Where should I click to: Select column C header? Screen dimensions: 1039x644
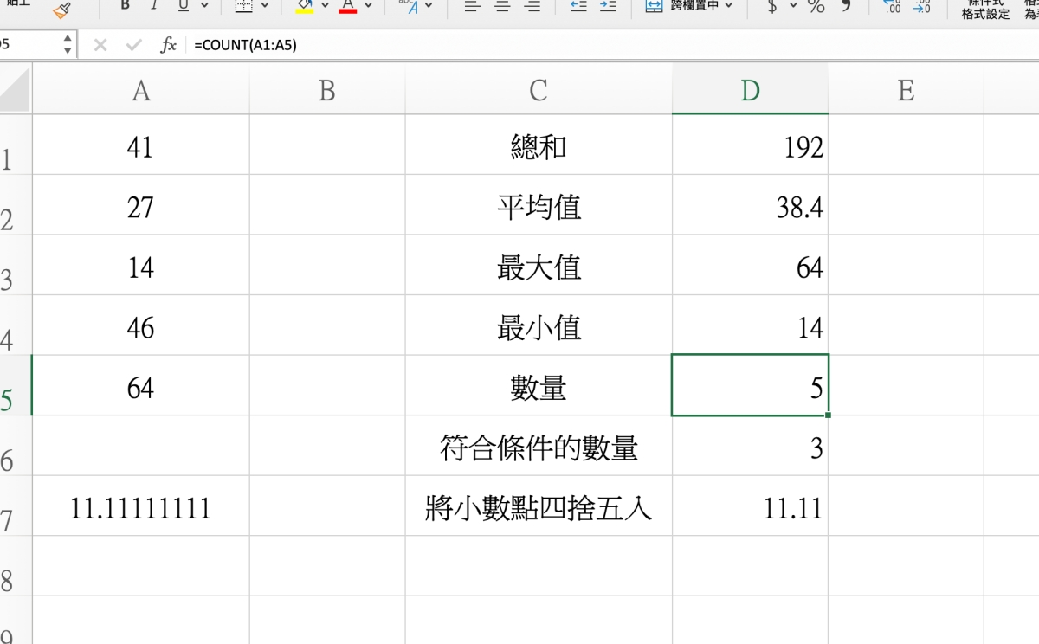pos(539,90)
